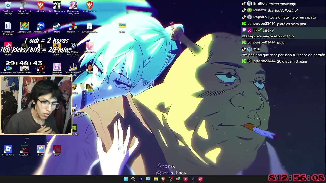Click the webcam feed thumbnail
This screenshot has height=183, width=326.
[x=36, y=105]
